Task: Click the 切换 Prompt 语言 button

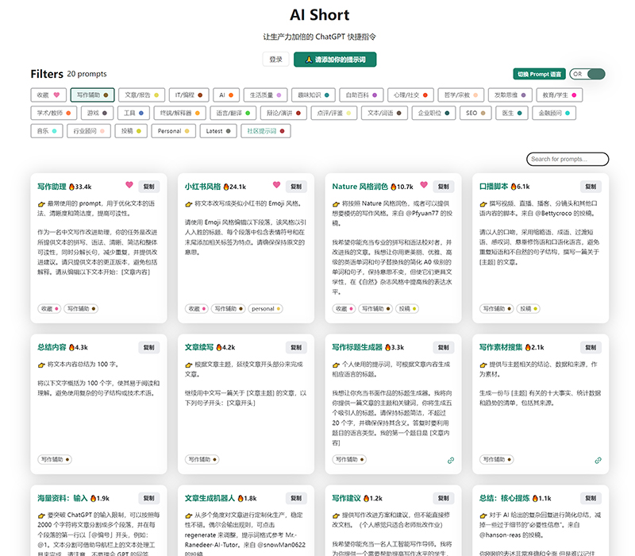Action: pos(538,73)
